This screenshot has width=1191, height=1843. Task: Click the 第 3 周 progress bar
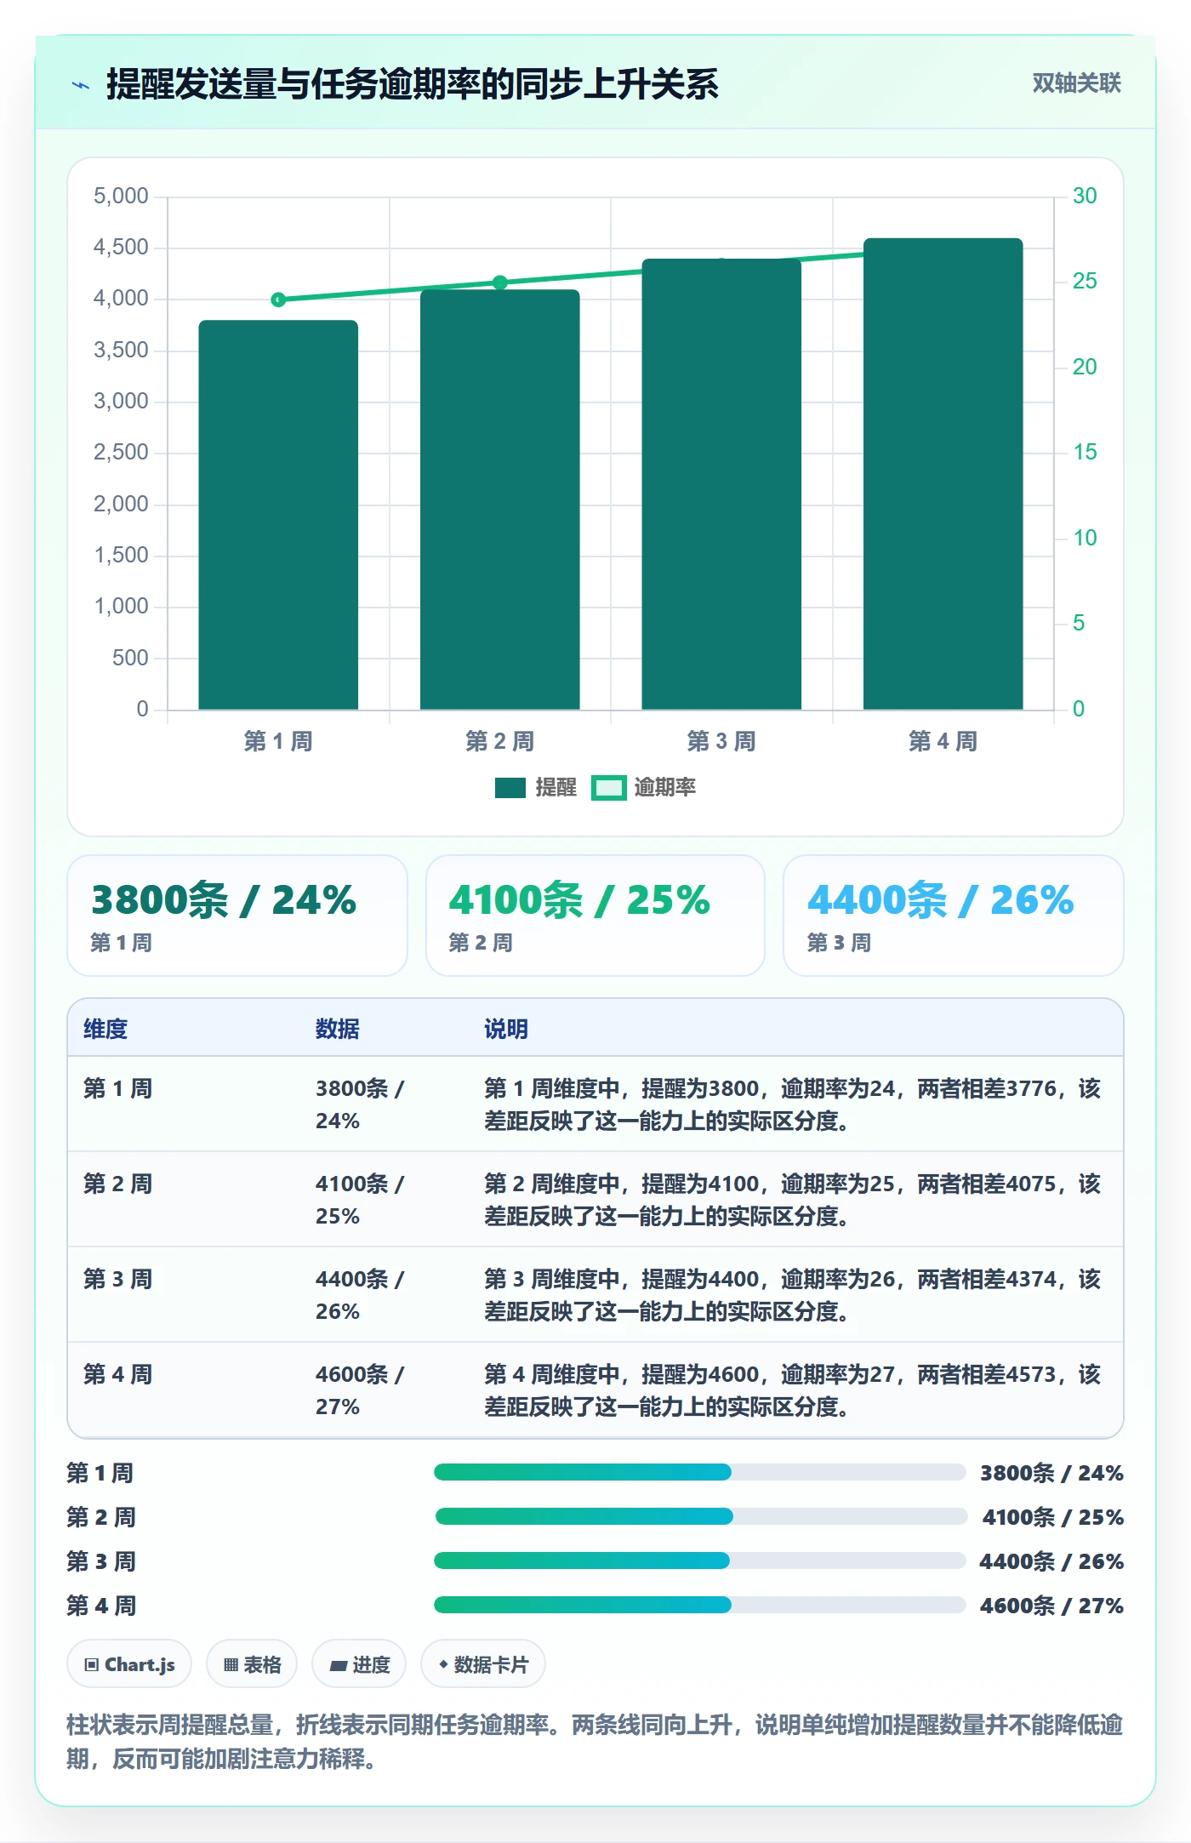point(700,1561)
